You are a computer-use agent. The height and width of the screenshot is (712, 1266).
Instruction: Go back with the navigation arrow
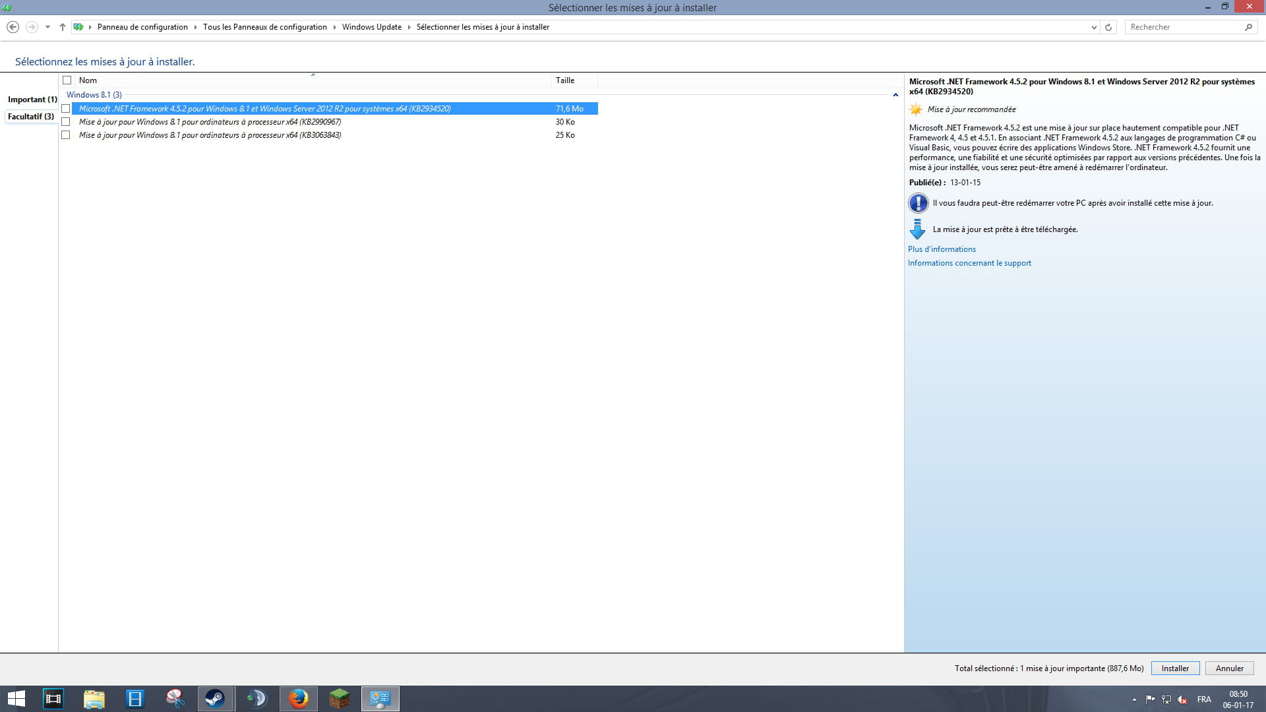(x=13, y=27)
